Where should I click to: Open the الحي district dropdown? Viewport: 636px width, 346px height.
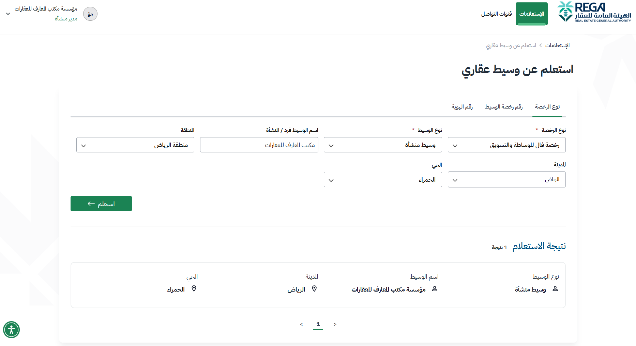(x=383, y=180)
